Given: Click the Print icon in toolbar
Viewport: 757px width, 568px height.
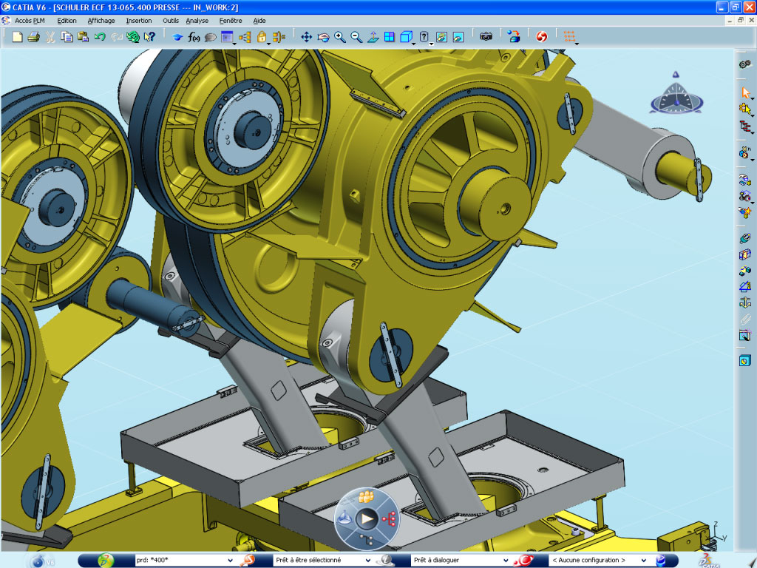Looking at the screenshot, I should pyautogui.click(x=33, y=37).
